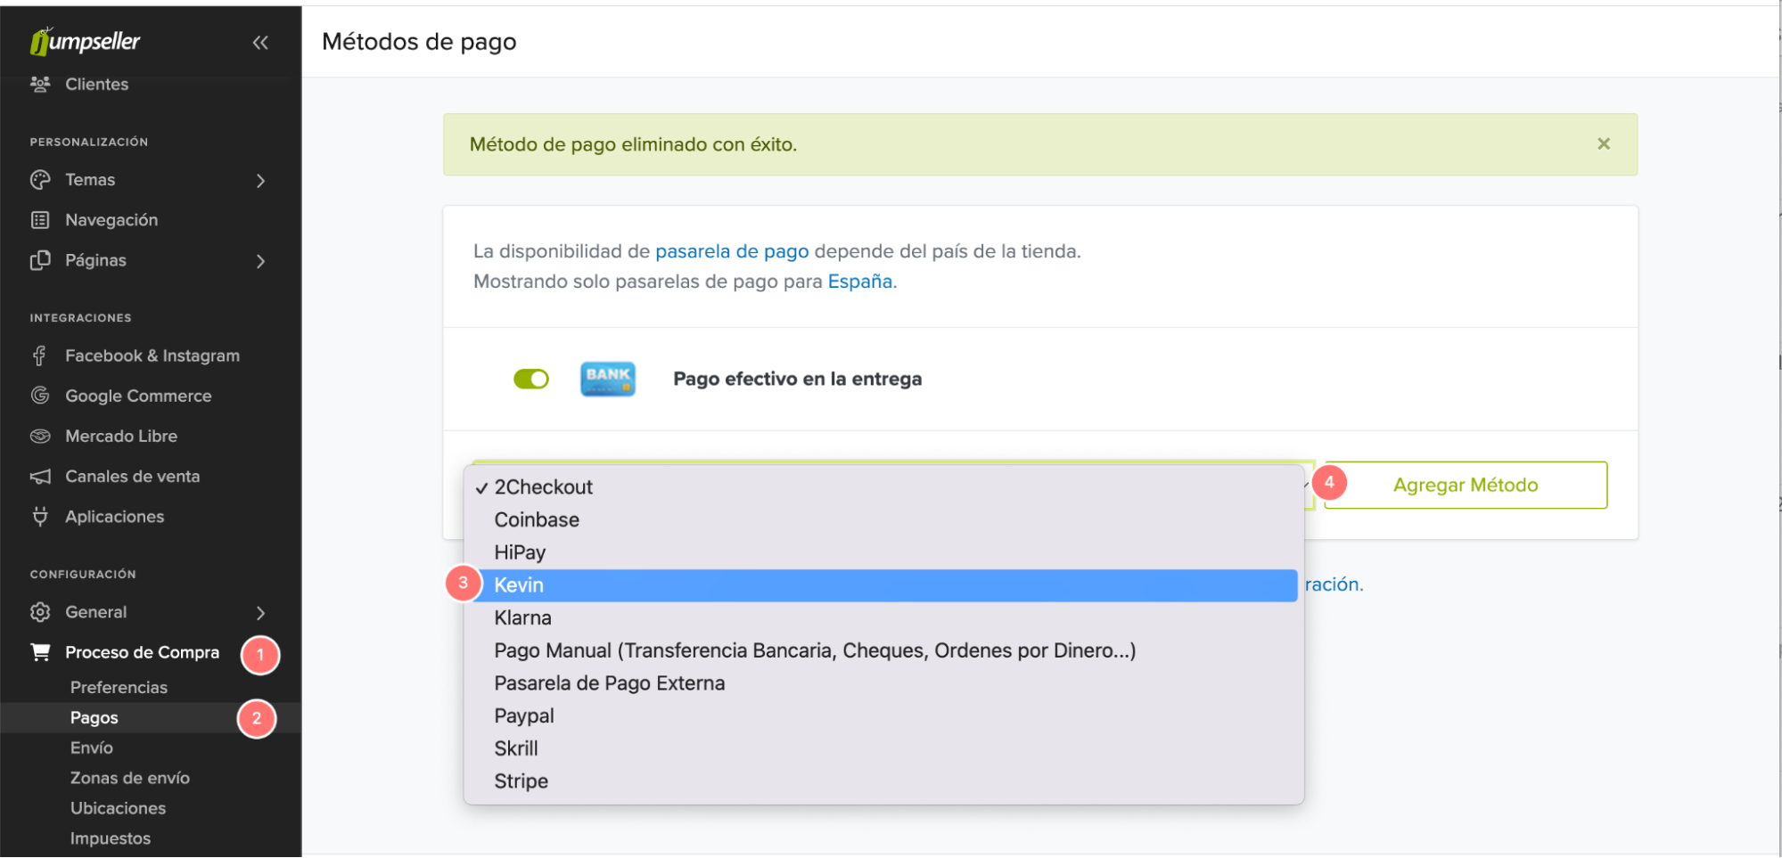Open Clientes in the sidebar
Image resolution: width=1782 pixels, height=858 pixels.
[96, 84]
